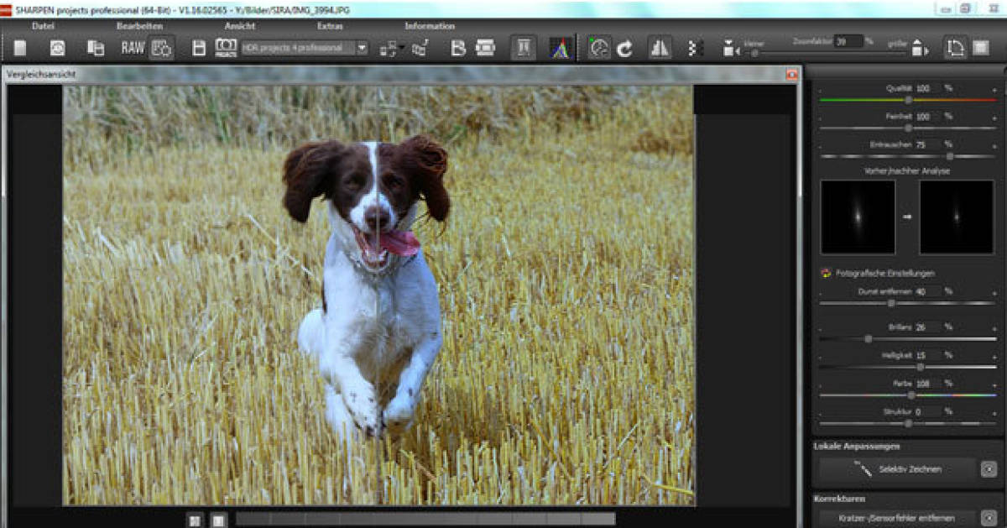Click the Dunst entfernen value field
Viewport: 1007px width, 528px height.
(x=927, y=291)
